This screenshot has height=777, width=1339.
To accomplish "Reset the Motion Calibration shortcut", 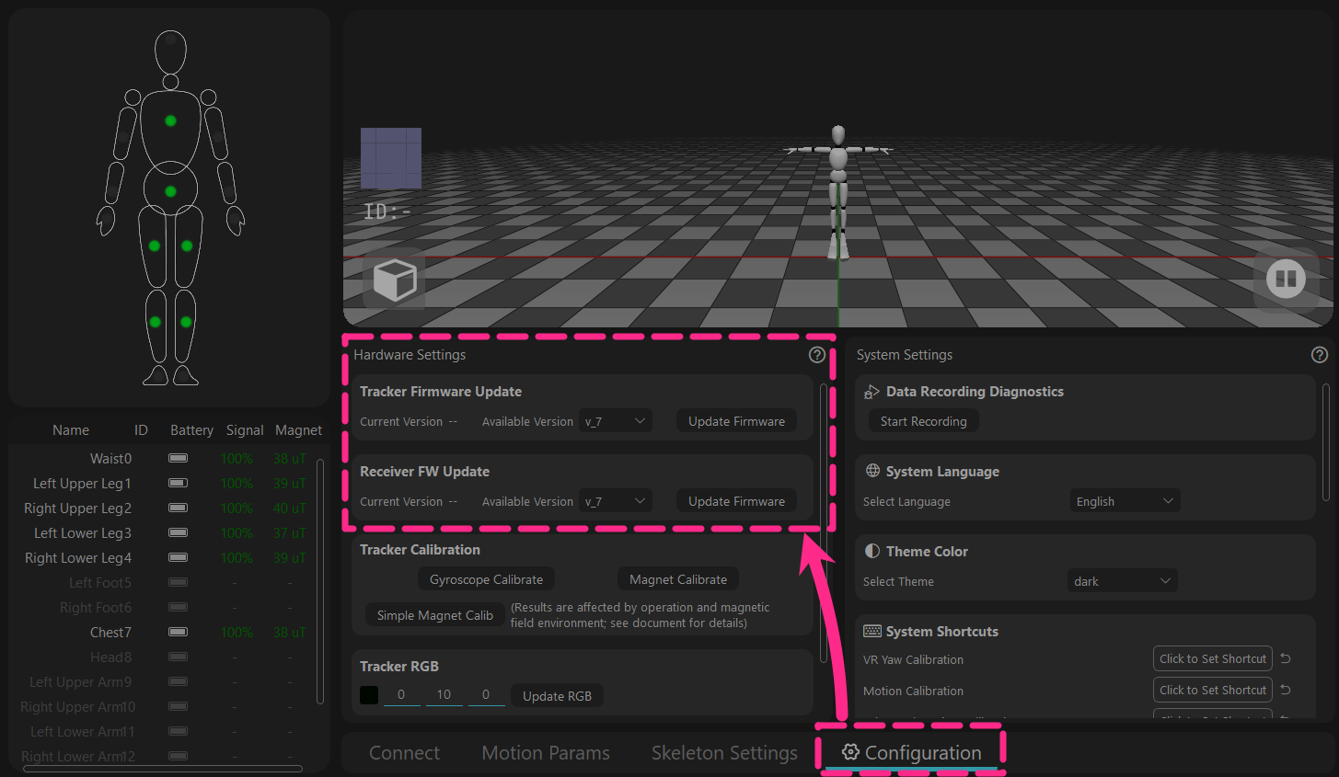I will 1286,691.
